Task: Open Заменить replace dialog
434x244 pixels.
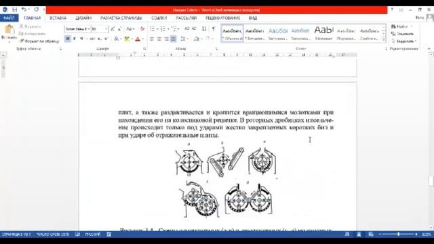Action: (x=403, y=34)
